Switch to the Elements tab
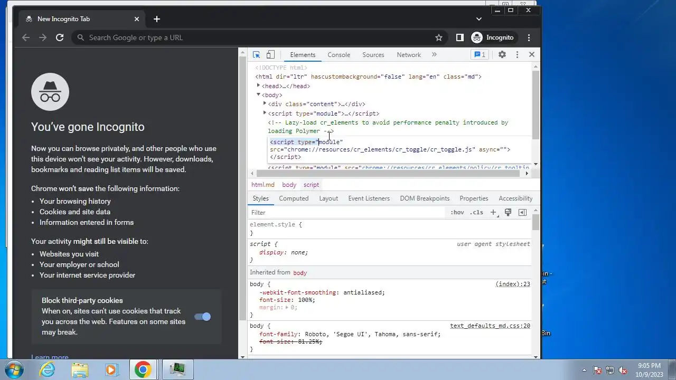Viewport: 676px width, 380px height. point(303,55)
